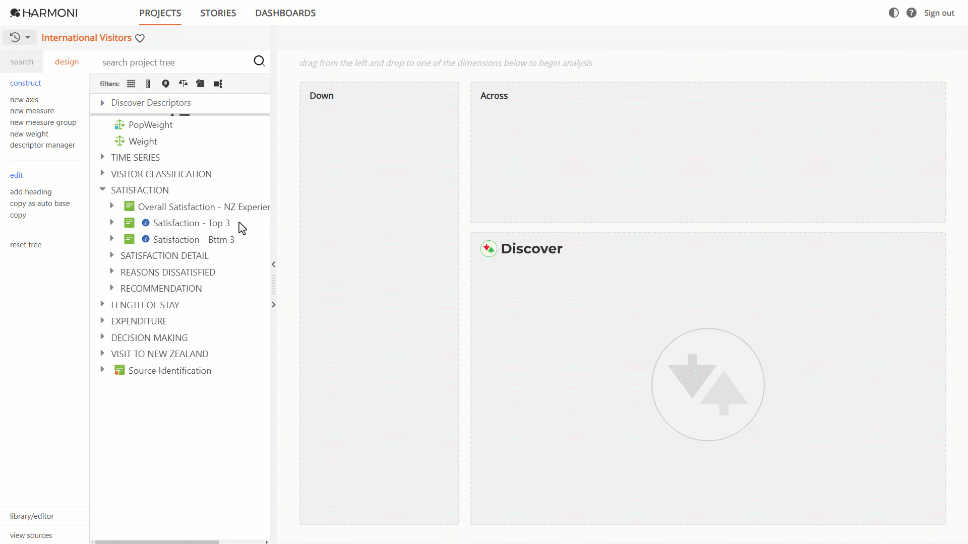Expand the SATISFACTION DETAIL folder
968x544 pixels.
112,255
